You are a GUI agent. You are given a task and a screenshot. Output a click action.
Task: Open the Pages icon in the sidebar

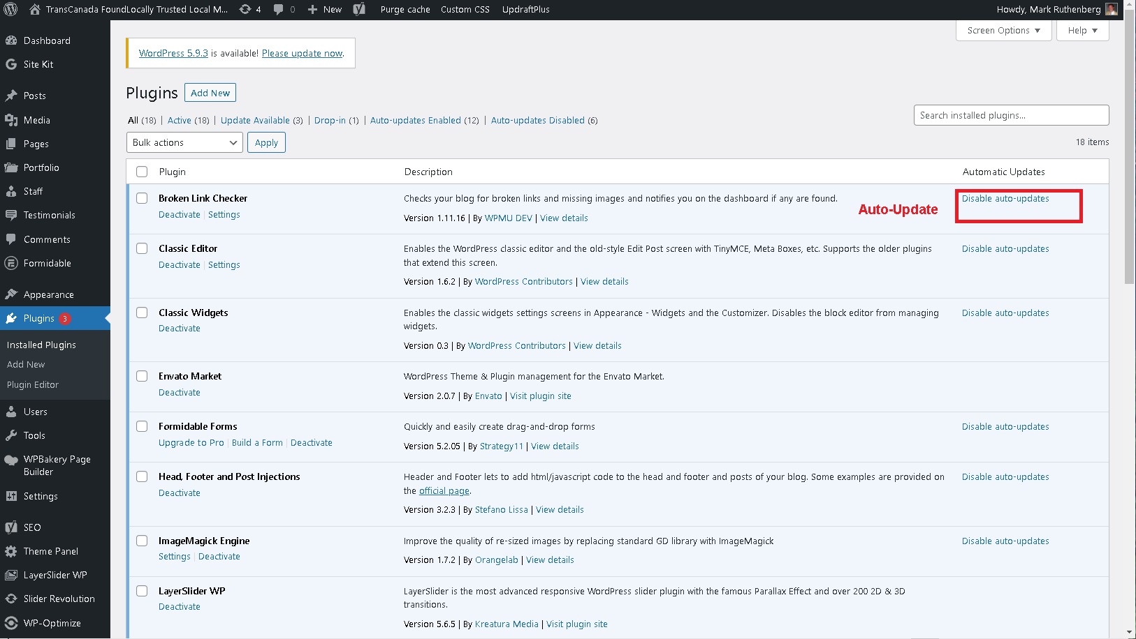point(11,144)
